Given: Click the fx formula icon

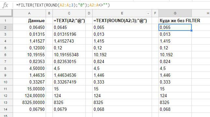Looking at the screenshot, I should (x=5, y=5).
